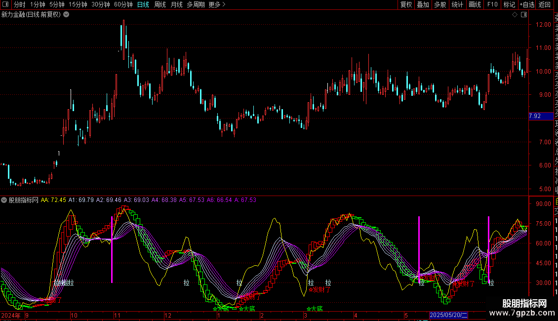Open the 股朋指标网 indicator dropdown arrow
The width and height of the screenshot is (558, 321).
[4, 200]
